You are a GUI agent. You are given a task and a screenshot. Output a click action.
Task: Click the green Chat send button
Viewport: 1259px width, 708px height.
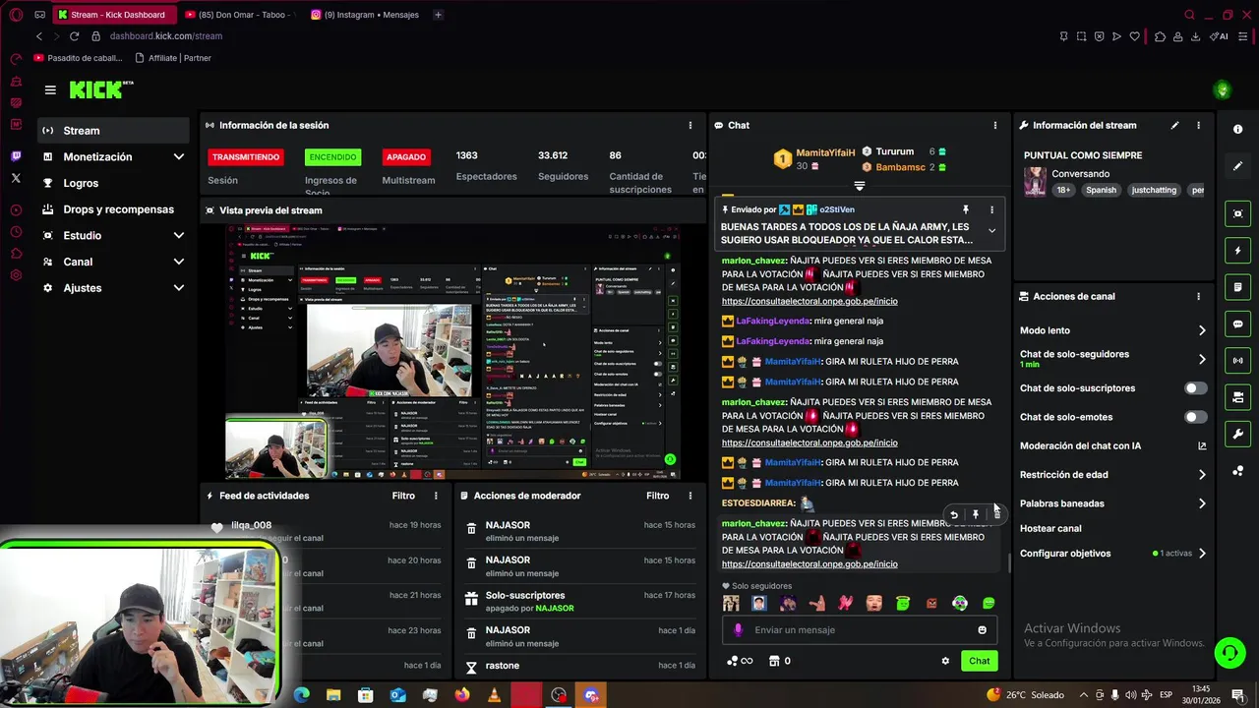979,661
